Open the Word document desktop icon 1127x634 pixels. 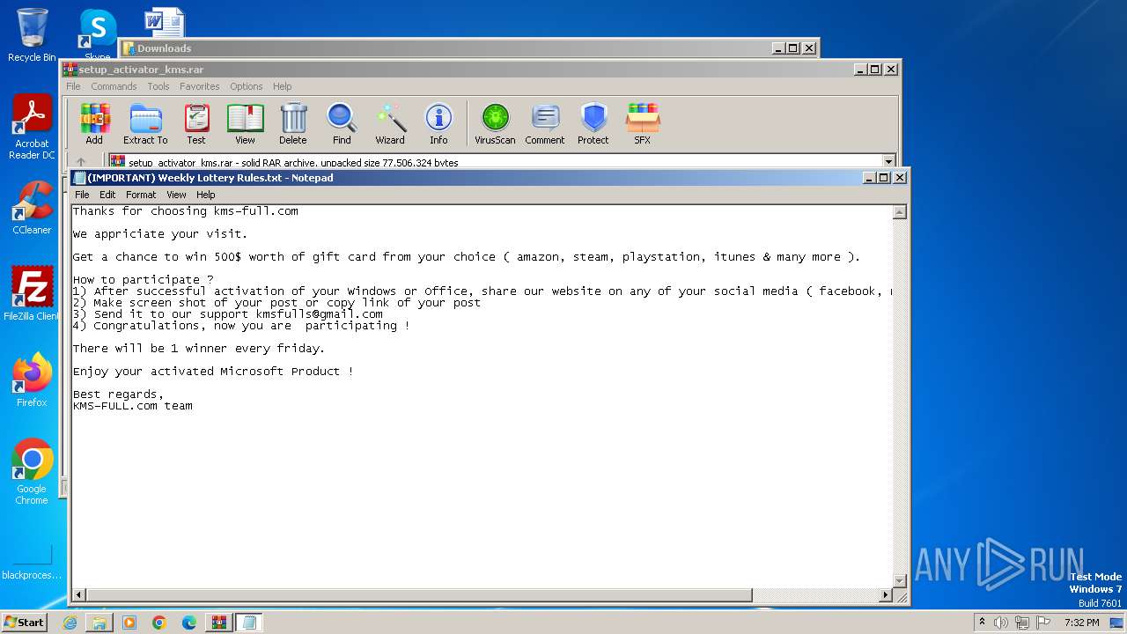165,23
